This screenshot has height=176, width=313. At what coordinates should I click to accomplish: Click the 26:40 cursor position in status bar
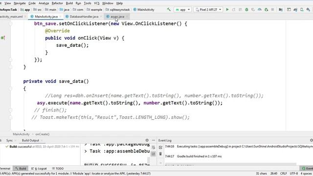click(x=274, y=174)
